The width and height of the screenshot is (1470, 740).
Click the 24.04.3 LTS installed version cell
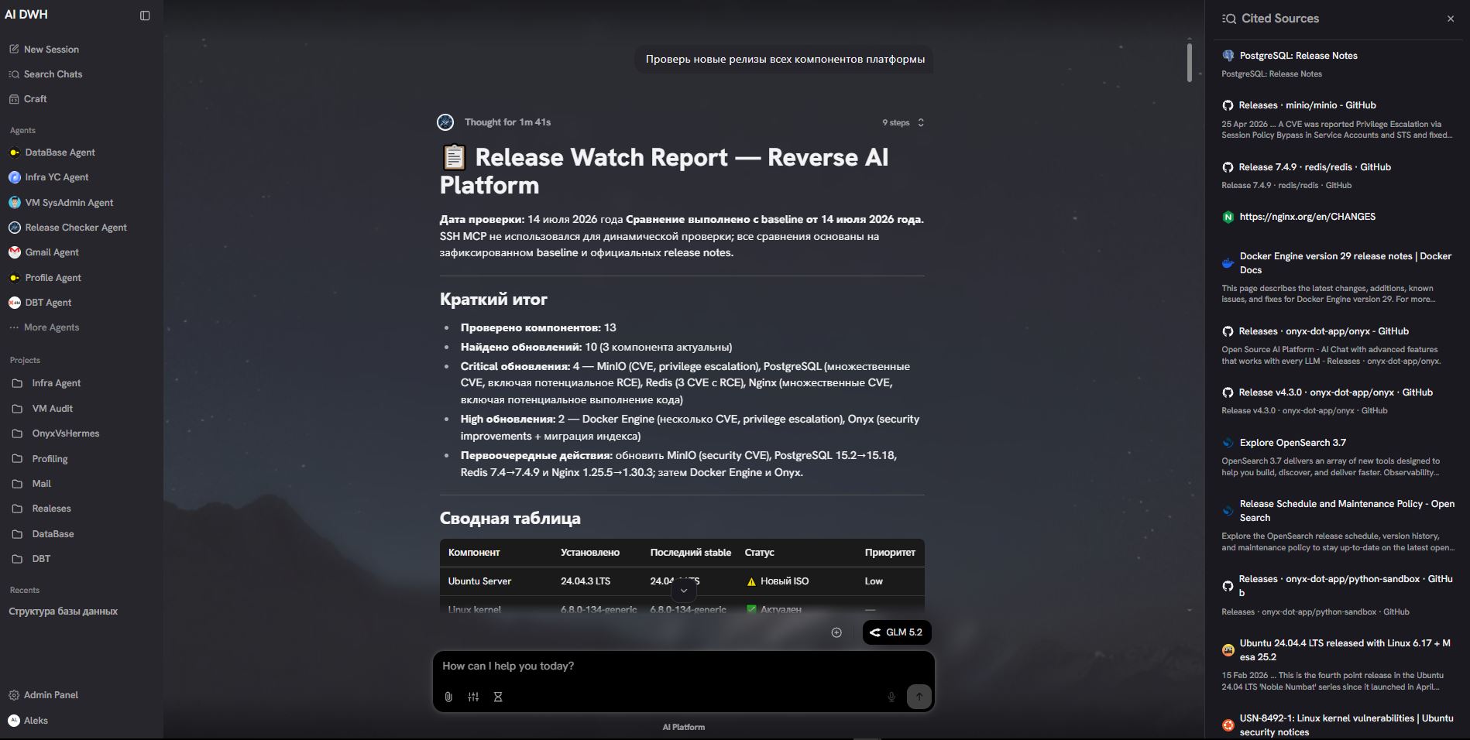click(x=586, y=581)
